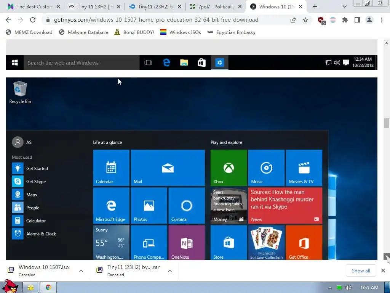The height and width of the screenshot is (293, 390).
Task: Click the page scrollbar thumb
Action: point(387,123)
